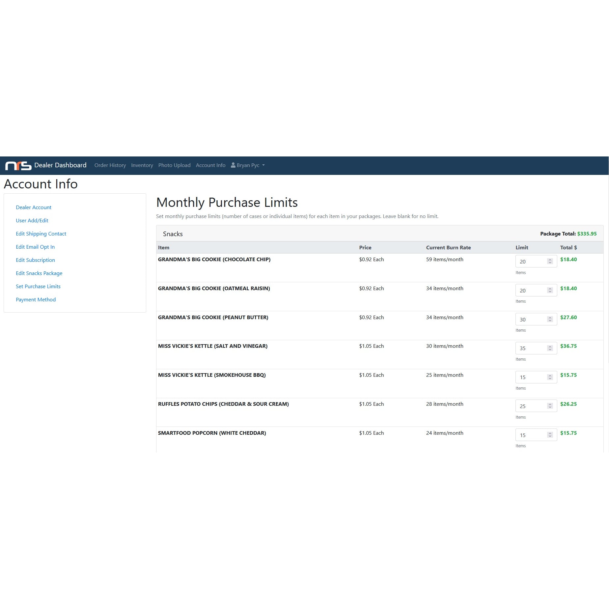Open the Order History menu
Image resolution: width=609 pixels, height=609 pixels.
coord(110,165)
